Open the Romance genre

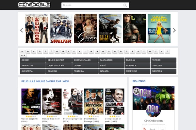(137, 66)
